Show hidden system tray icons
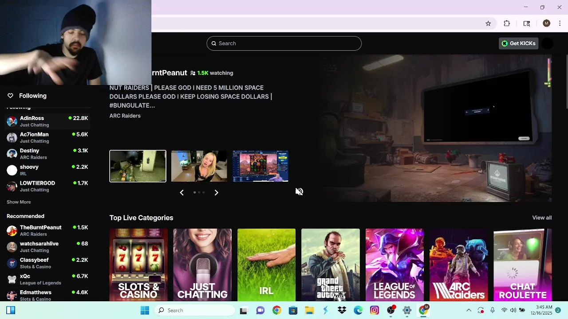 click(x=469, y=310)
